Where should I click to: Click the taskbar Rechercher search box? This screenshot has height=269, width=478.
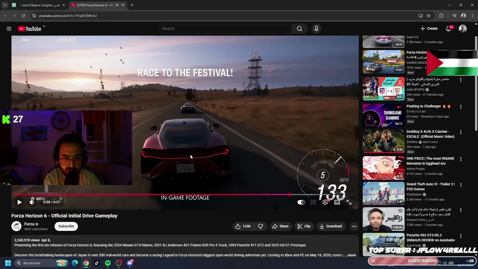point(42,263)
